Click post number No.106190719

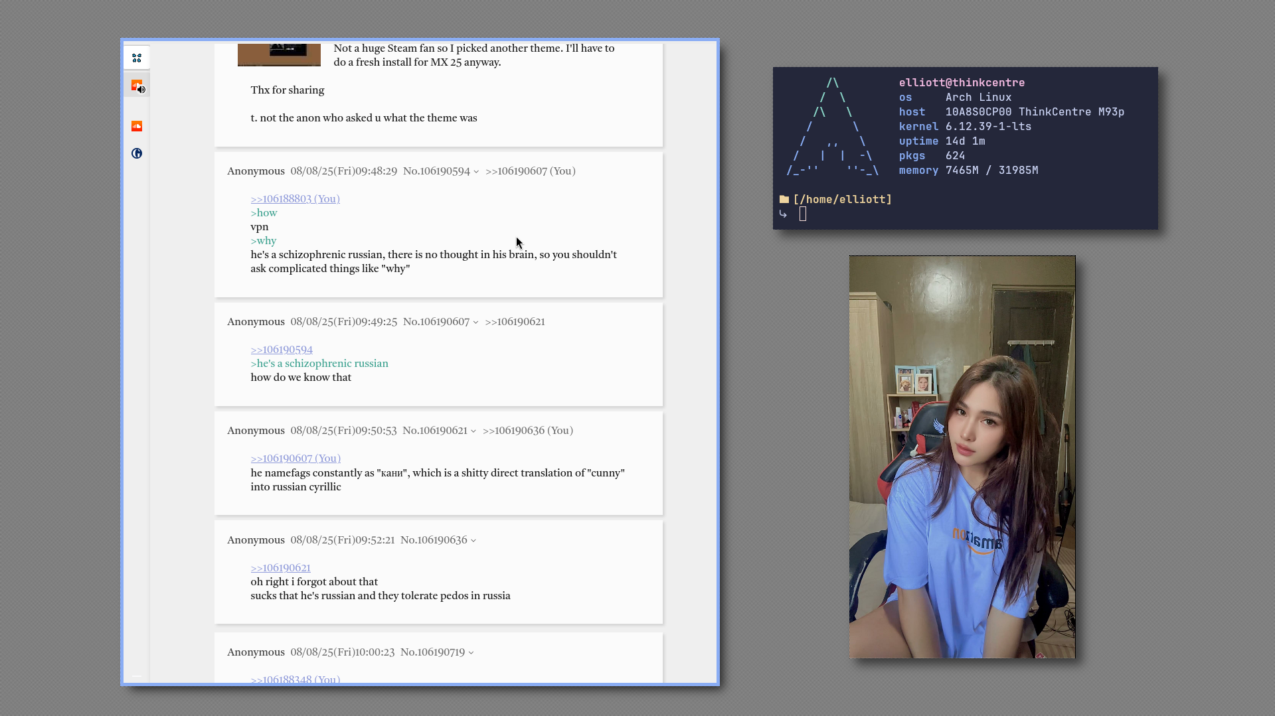coord(432,652)
